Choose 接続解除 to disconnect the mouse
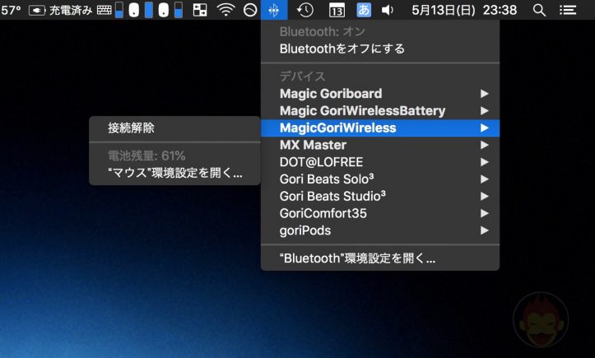Image resolution: width=595 pixels, height=358 pixels. click(131, 128)
